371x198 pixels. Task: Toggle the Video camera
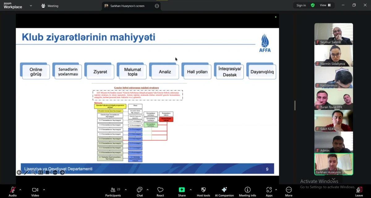click(35, 190)
